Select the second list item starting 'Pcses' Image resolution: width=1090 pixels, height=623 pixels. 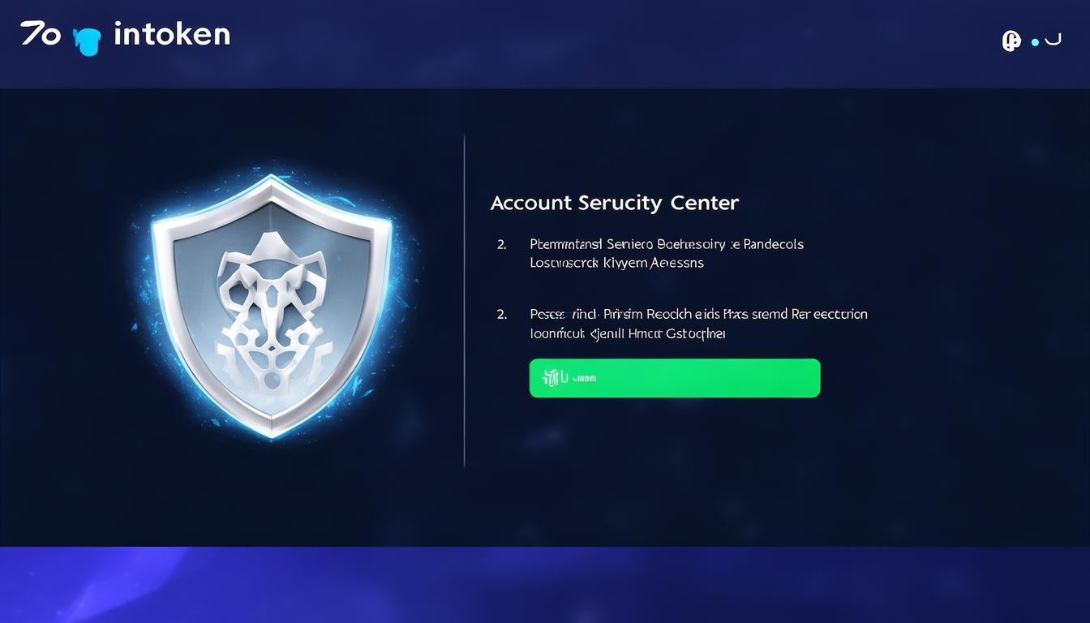pos(698,323)
